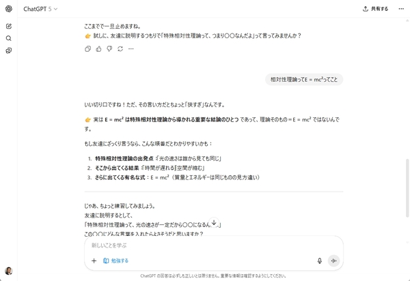This screenshot has width=410, height=281.
Task: Activate voice mode with the waveform button
Action: click(x=333, y=261)
